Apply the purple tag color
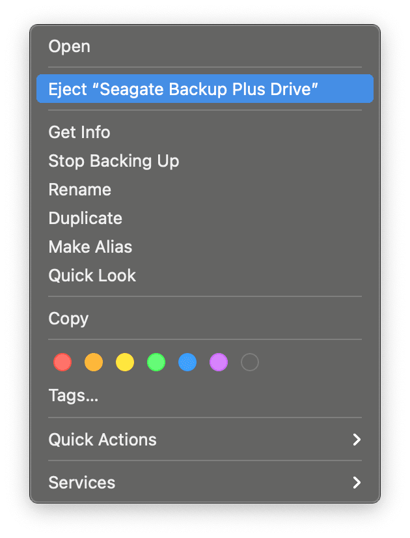 coord(218,362)
